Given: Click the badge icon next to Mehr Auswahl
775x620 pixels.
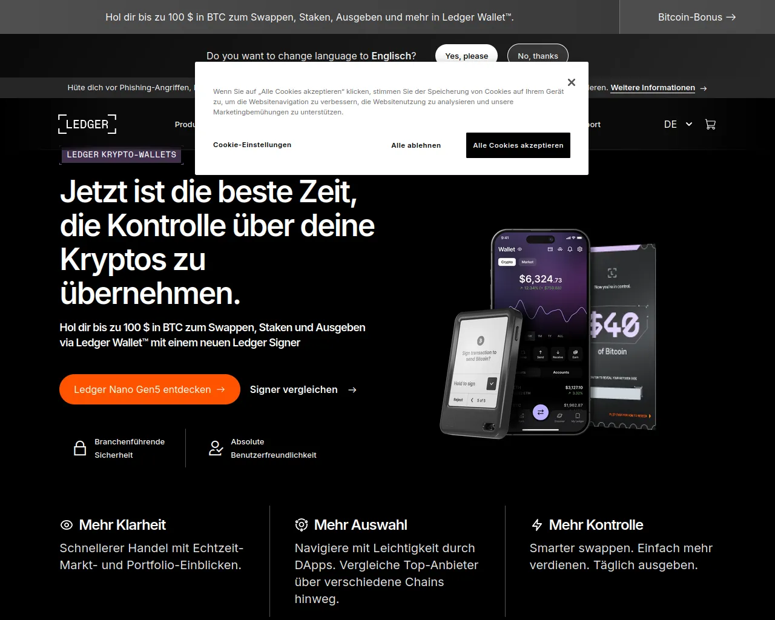Looking at the screenshot, I should [302, 525].
